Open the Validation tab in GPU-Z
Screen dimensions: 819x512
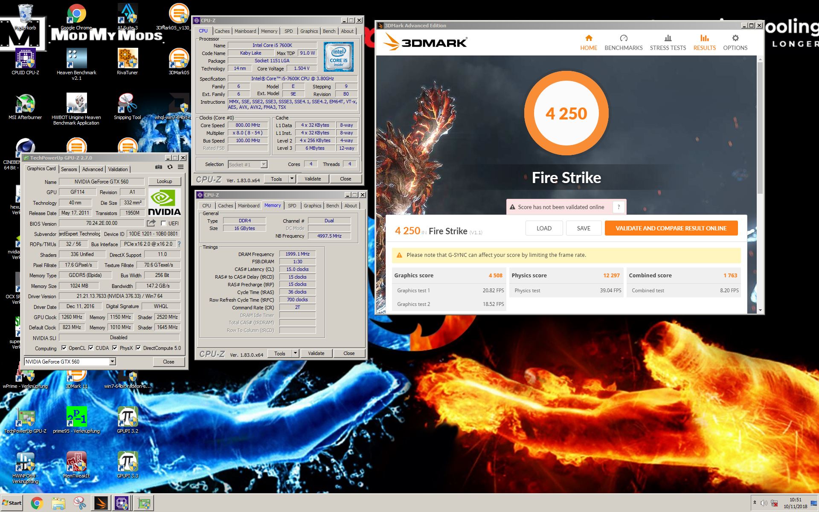tap(118, 169)
